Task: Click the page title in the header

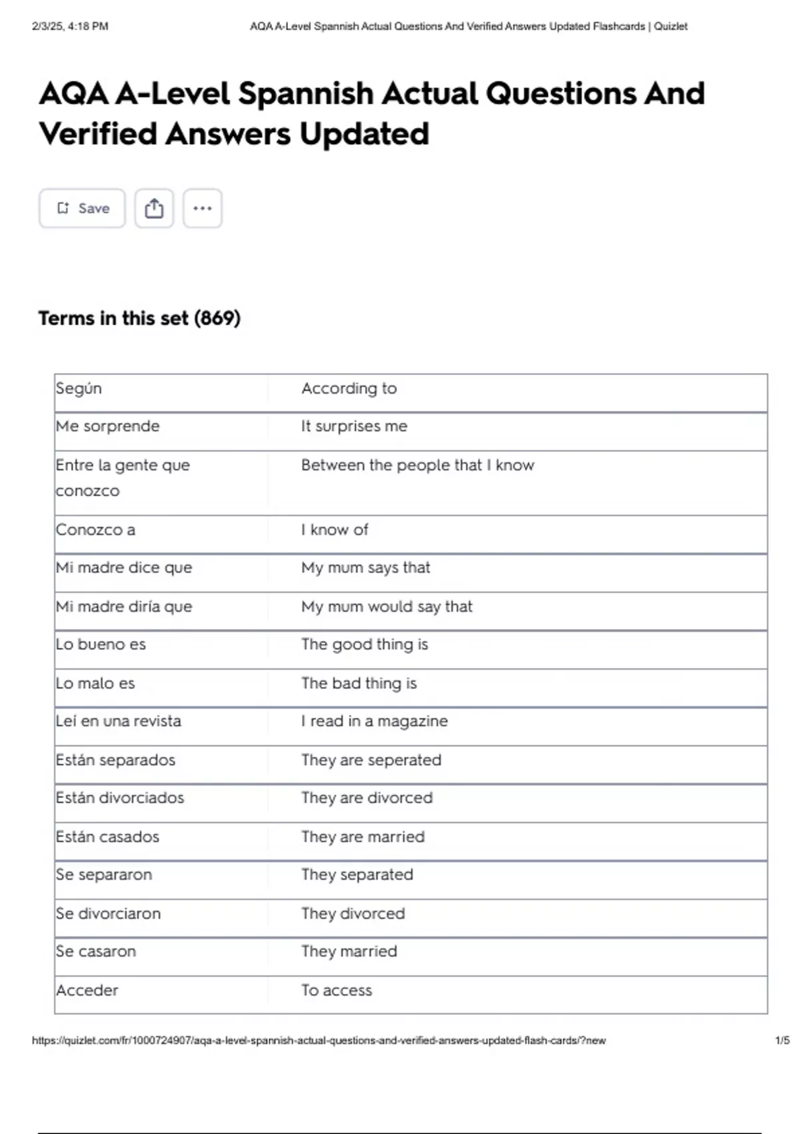Action: coord(468,27)
